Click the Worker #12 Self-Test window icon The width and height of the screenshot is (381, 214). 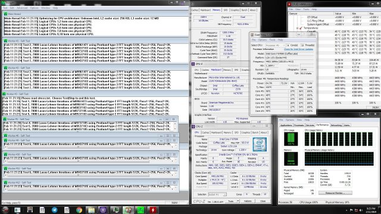(5, 182)
